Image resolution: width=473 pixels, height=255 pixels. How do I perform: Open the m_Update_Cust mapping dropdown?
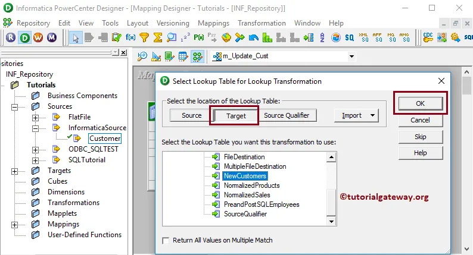pos(351,56)
